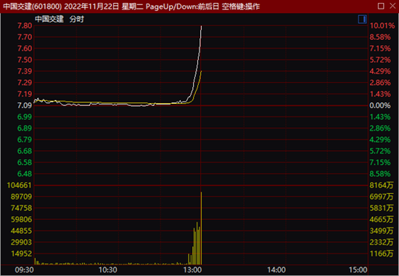This screenshot has height=276, width=399.
Task: Click the 3499万 turnover label
Action: [382, 231]
